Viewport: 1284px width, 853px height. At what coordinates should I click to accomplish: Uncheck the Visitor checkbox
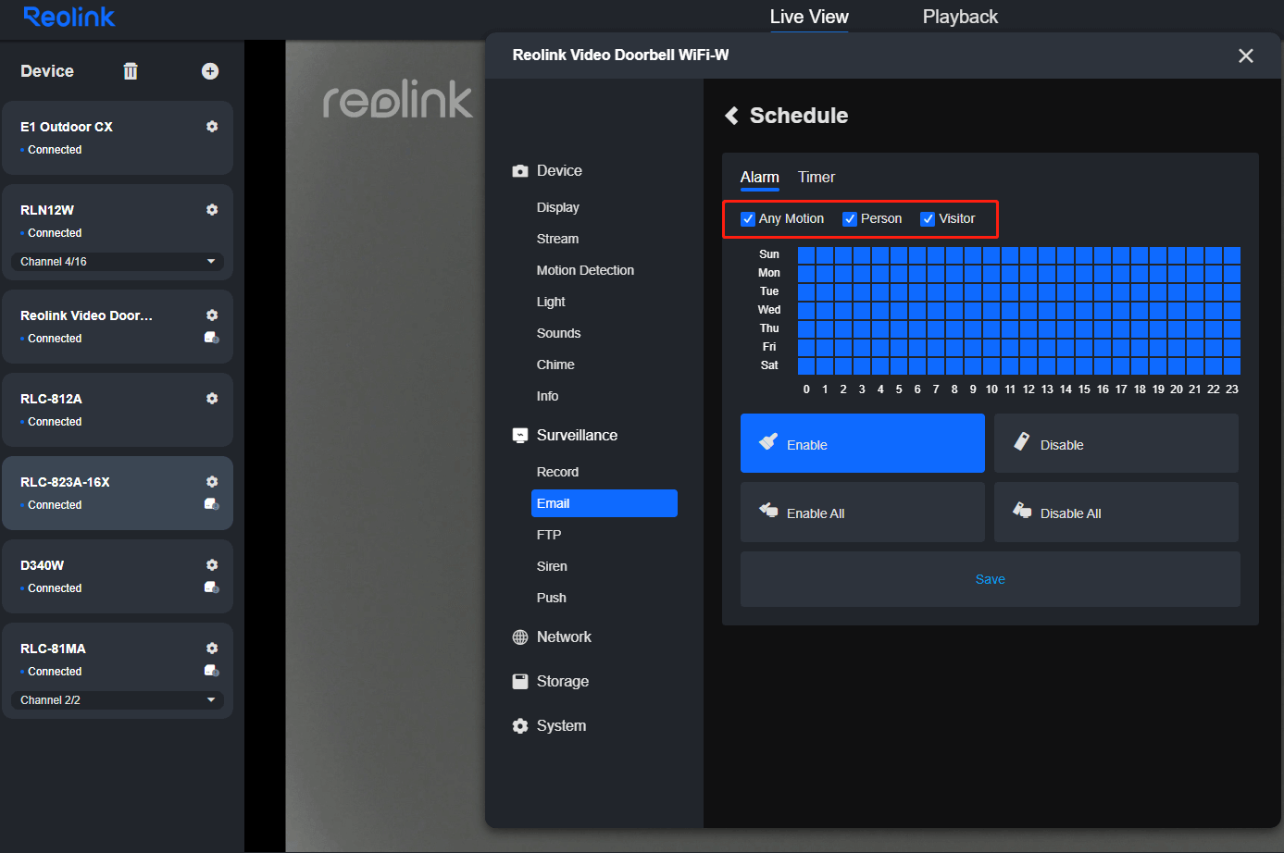[928, 219]
